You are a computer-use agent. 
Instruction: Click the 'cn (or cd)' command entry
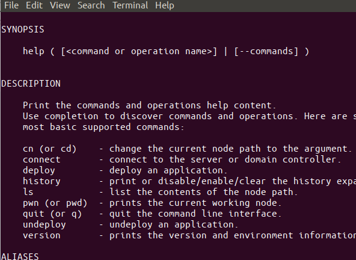click(50, 149)
